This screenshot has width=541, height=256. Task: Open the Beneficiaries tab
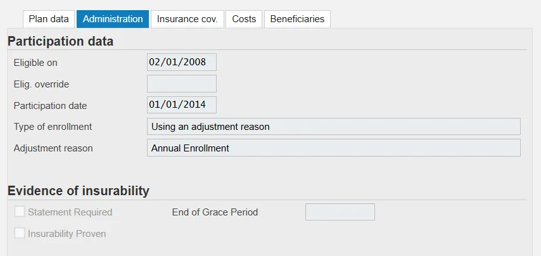pos(297,19)
